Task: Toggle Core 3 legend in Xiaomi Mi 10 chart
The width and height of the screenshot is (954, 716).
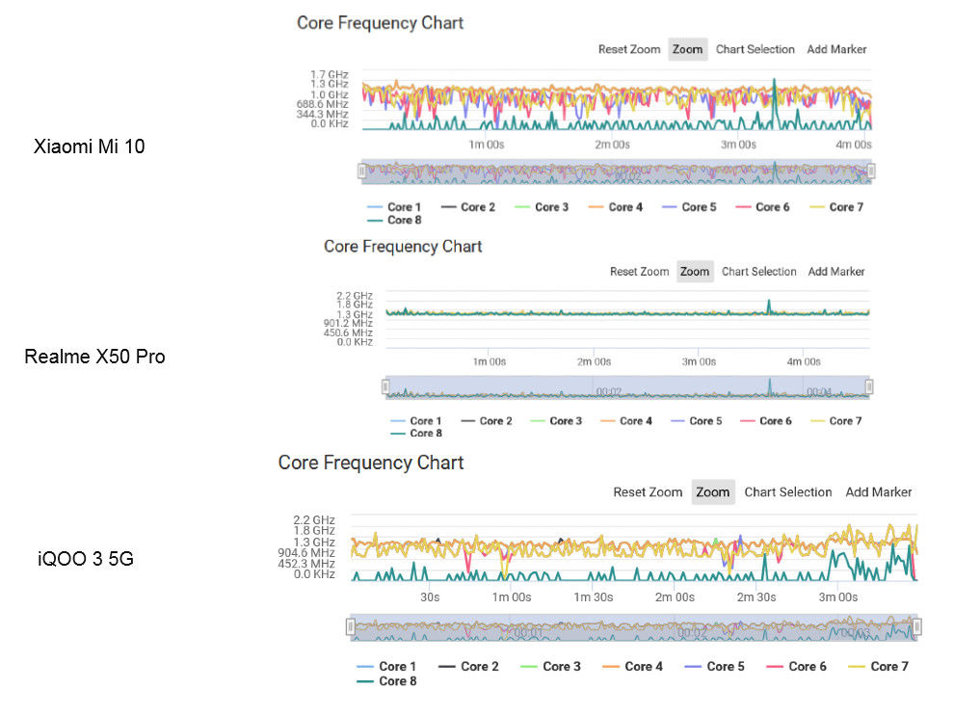Action: [x=542, y=207]
